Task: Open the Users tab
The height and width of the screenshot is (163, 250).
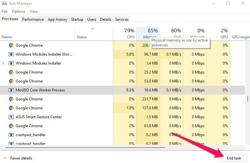Action: (x=92, y=19)
